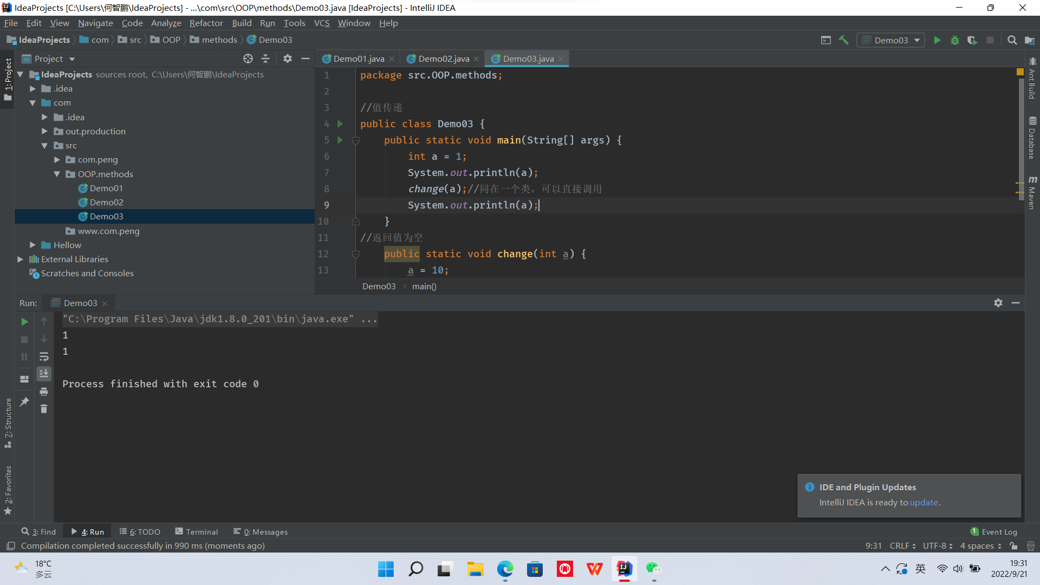Screen dimensions: 1040x585
Task: Rerun Demo03 in Run panel
Action: 24,322
